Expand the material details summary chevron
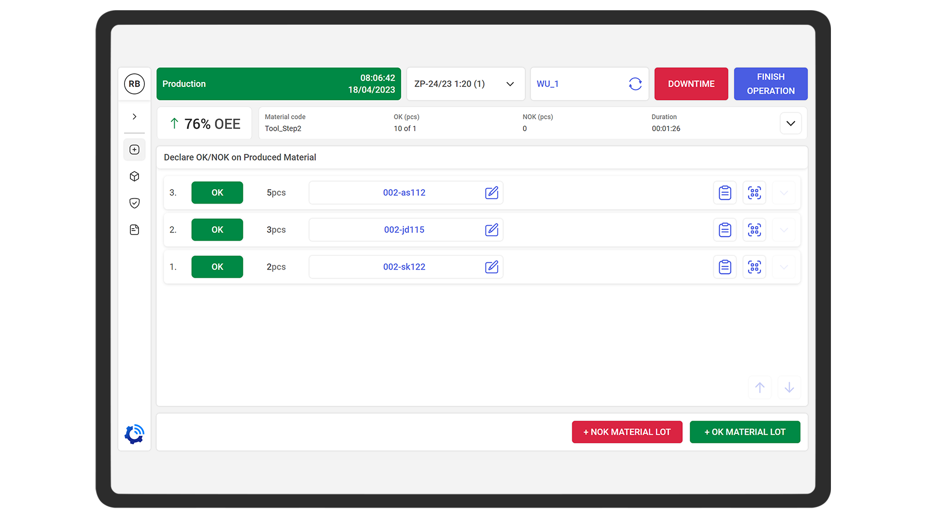The width and height of the screenshot is (927, 521). [x=790, y=123]
